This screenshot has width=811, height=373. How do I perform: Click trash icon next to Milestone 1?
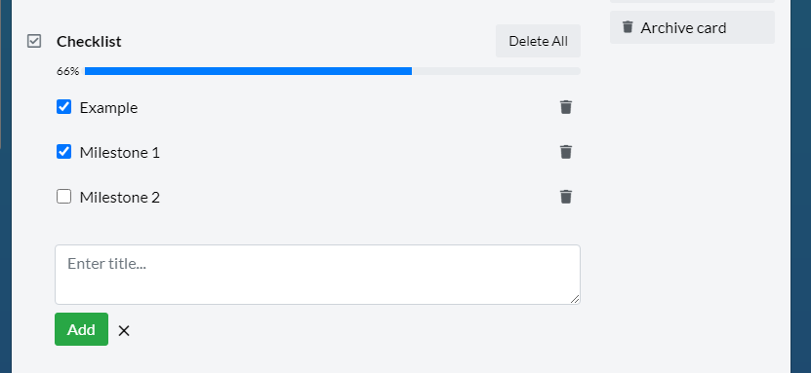point(566,152)
